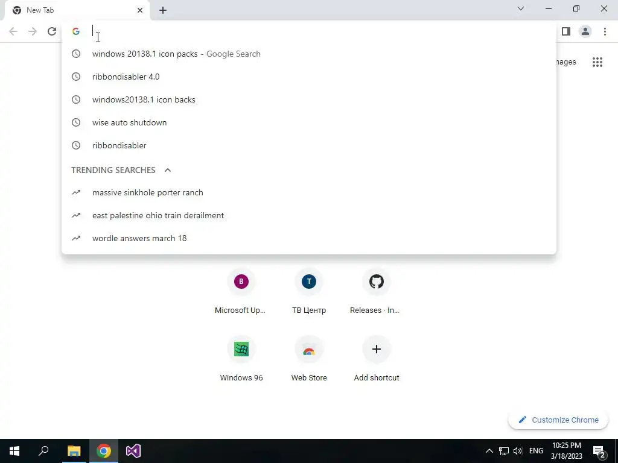Open Chrome's three-dot menu
The image size is (618, 463).
pos(605,31)
